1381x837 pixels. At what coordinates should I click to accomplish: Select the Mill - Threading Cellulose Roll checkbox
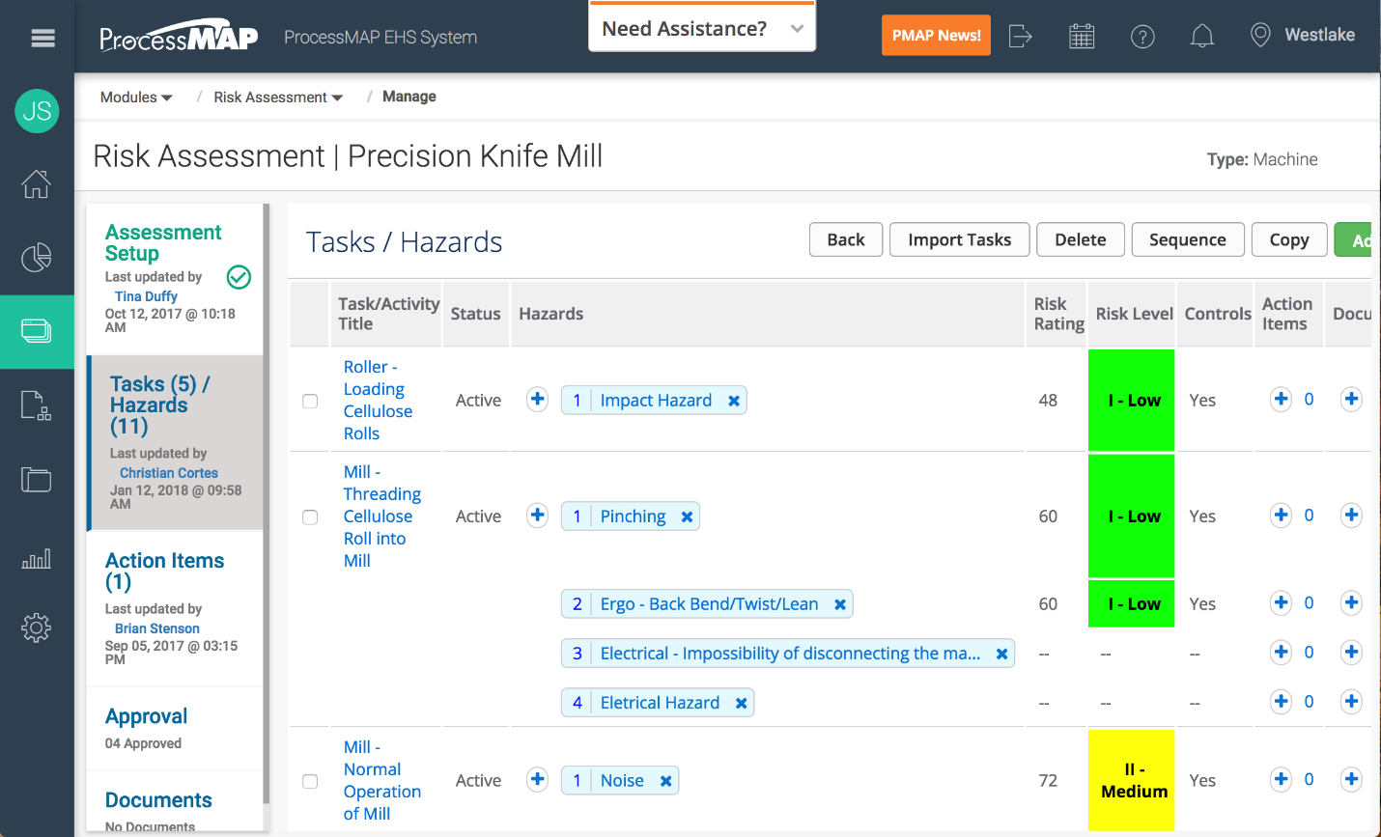(310, 517)
